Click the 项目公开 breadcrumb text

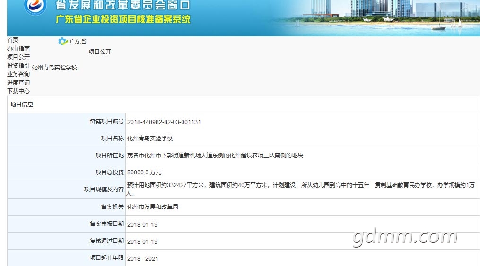[x=100, y=51]
